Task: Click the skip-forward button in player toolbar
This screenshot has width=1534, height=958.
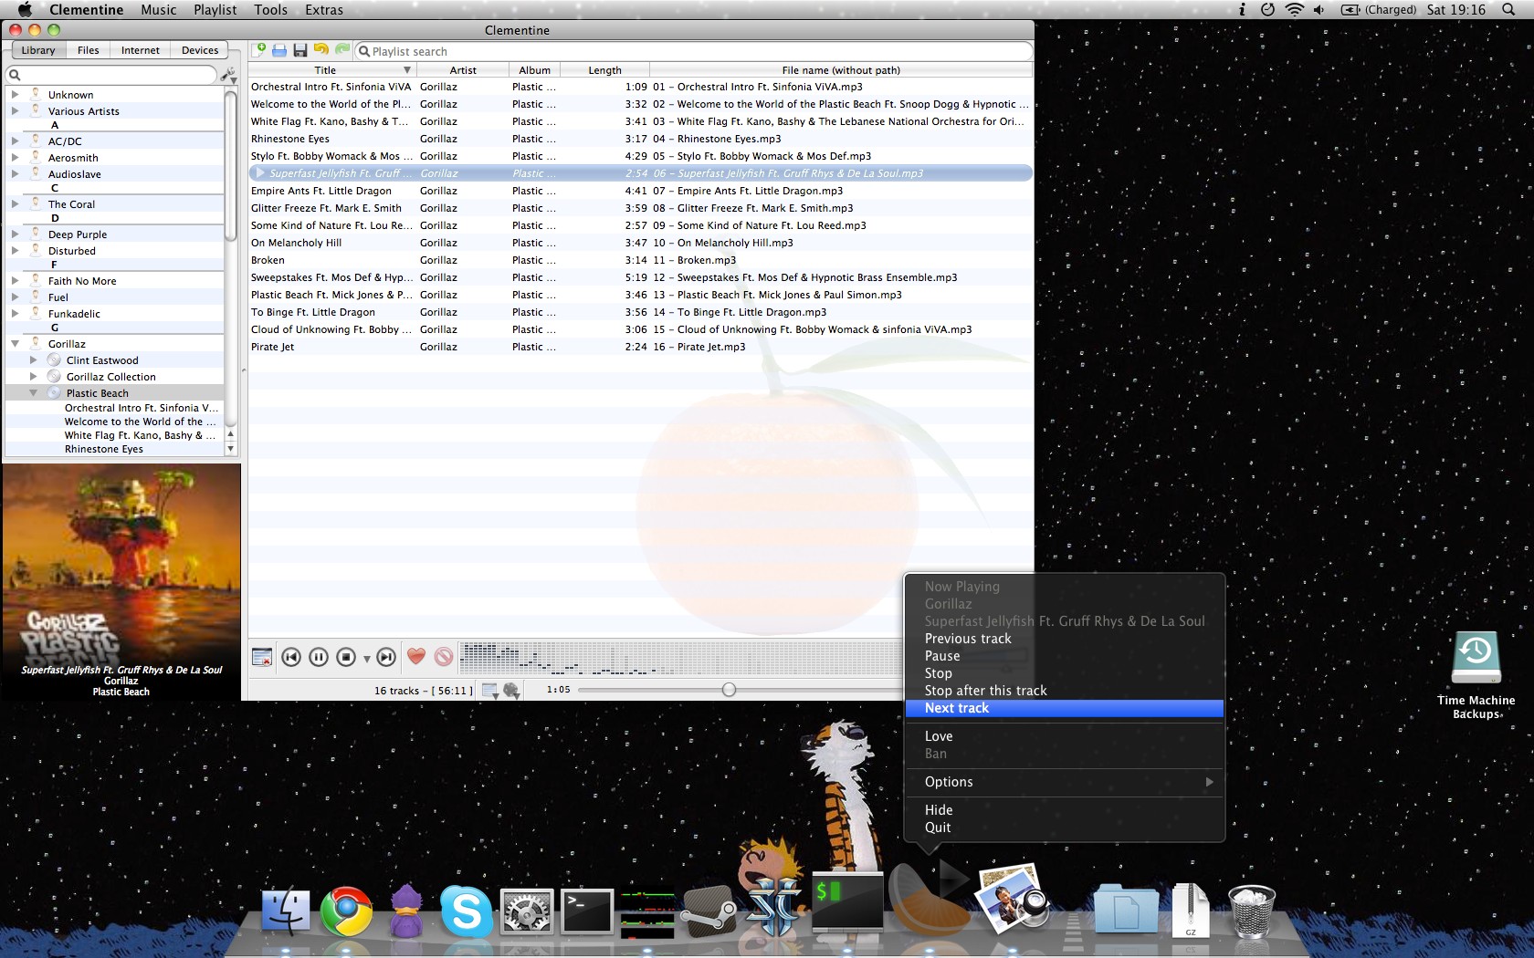Action: (386, 657)
